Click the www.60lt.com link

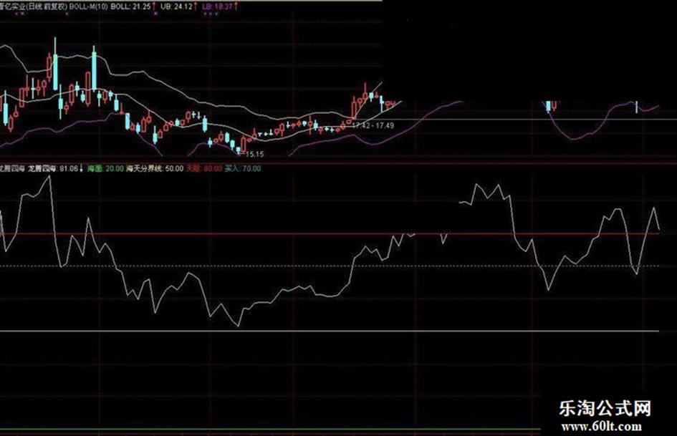click(602, 427)
